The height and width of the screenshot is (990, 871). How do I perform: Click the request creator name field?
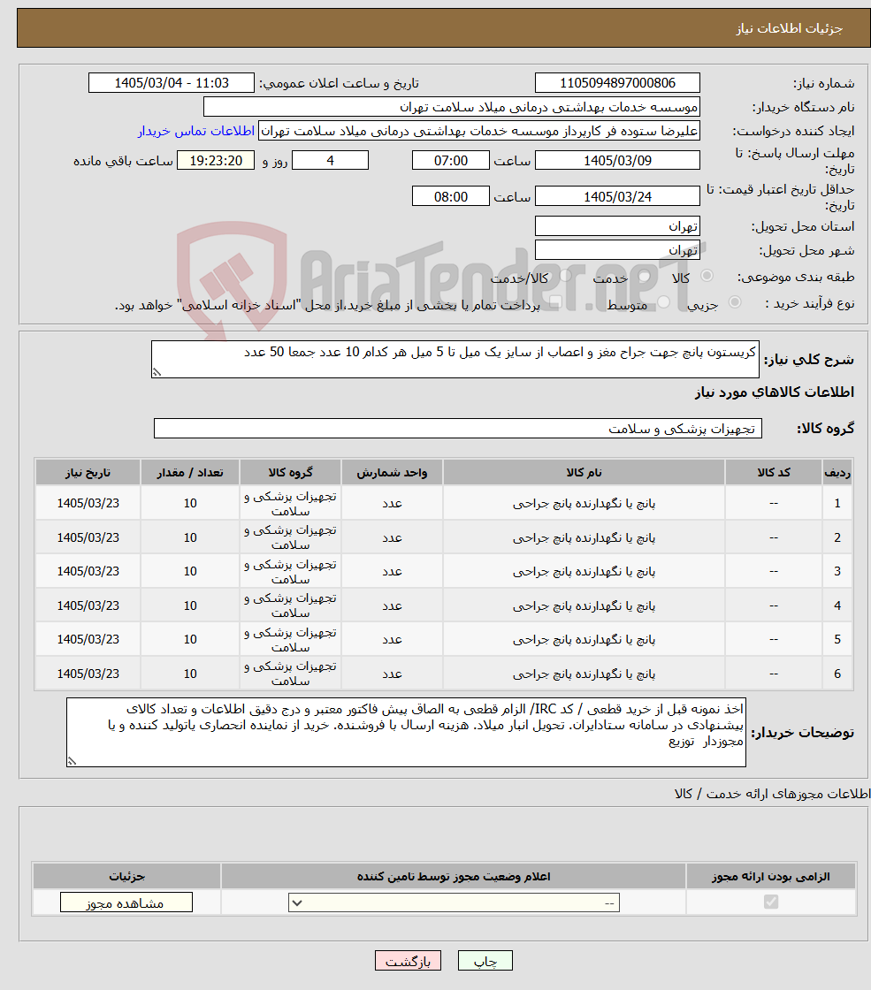pyautogui.click(x=479, y=131)
